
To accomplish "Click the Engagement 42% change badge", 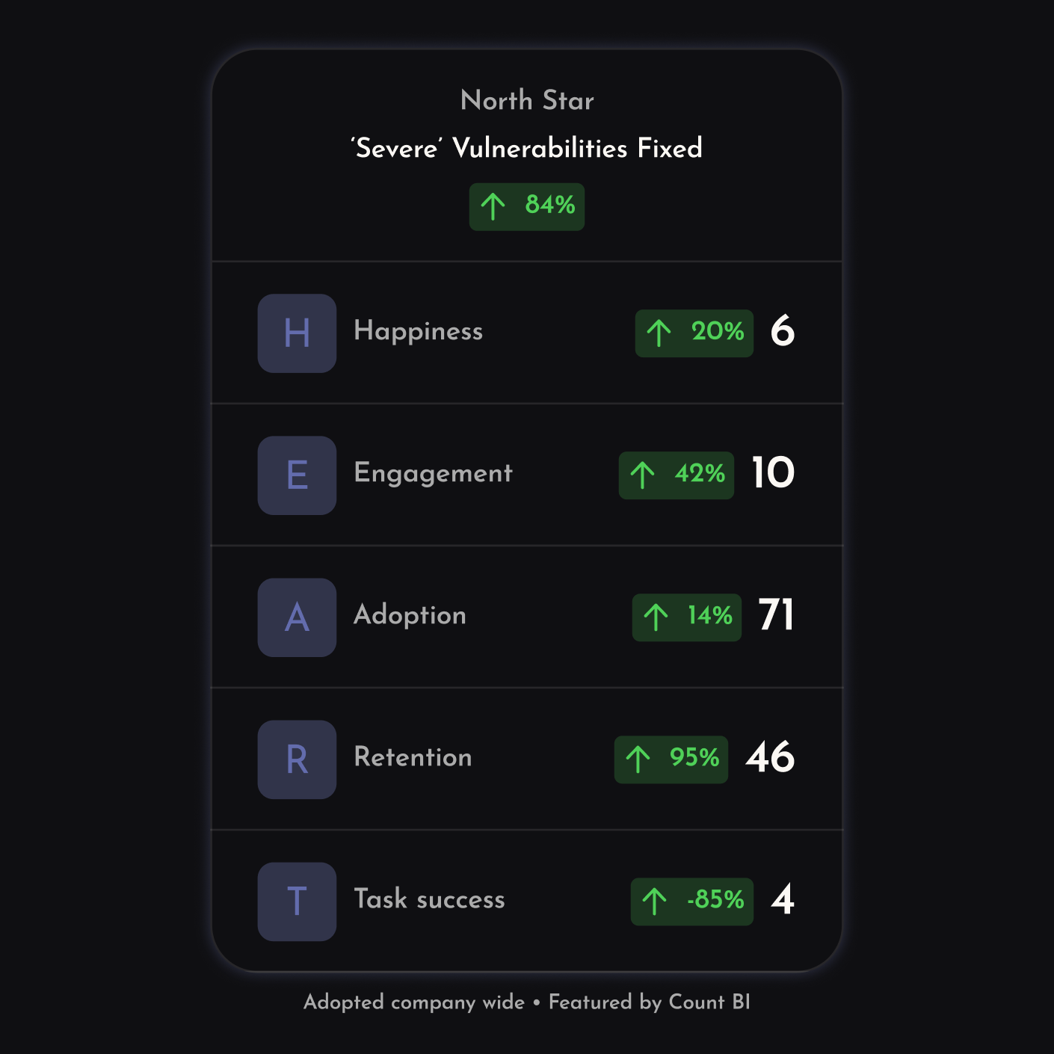I will (x=676, y=475).
